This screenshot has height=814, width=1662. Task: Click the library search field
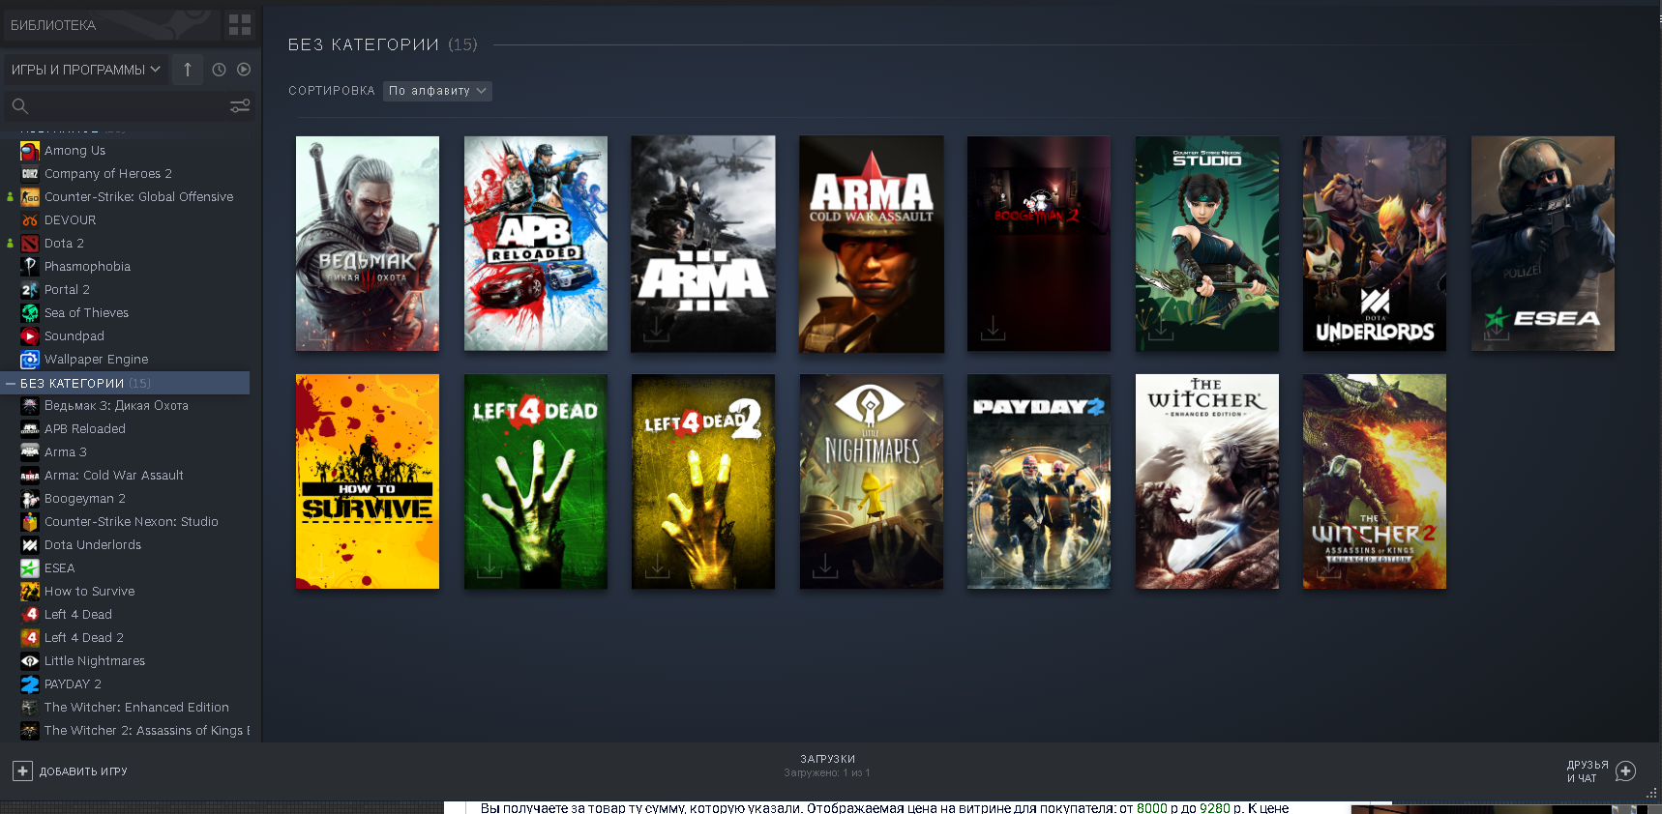[x=116, y=106]
